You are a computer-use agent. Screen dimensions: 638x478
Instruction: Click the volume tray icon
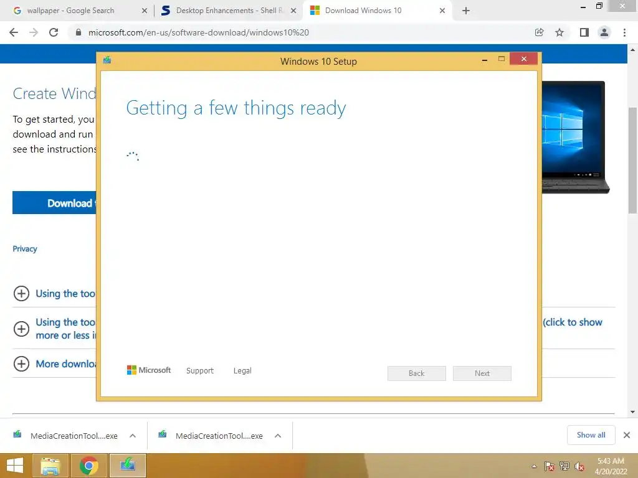pos(579,467)
